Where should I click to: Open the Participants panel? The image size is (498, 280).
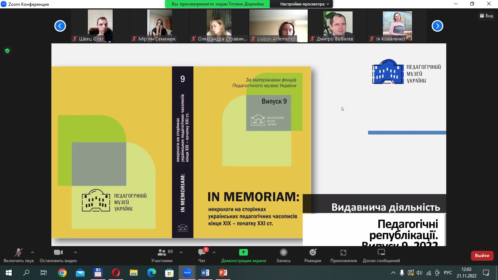click(x=162, y=255)
